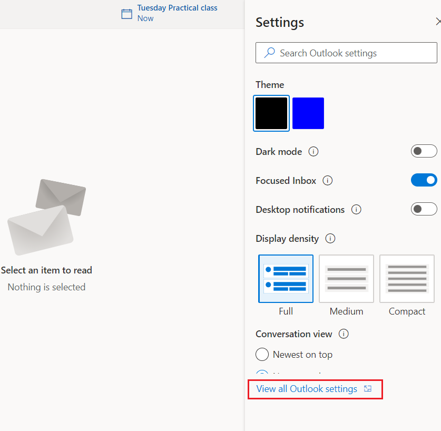Click the Search Outlook settings field

353,53
